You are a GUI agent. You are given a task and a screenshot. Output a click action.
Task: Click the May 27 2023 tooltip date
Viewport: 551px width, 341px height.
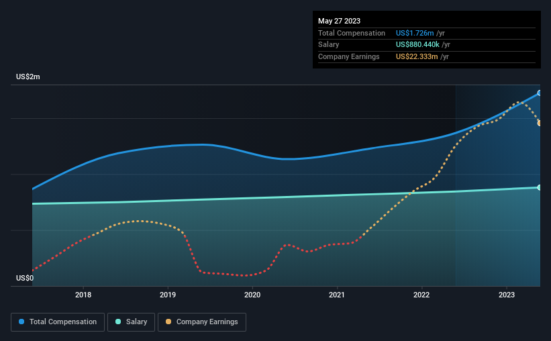339,21
